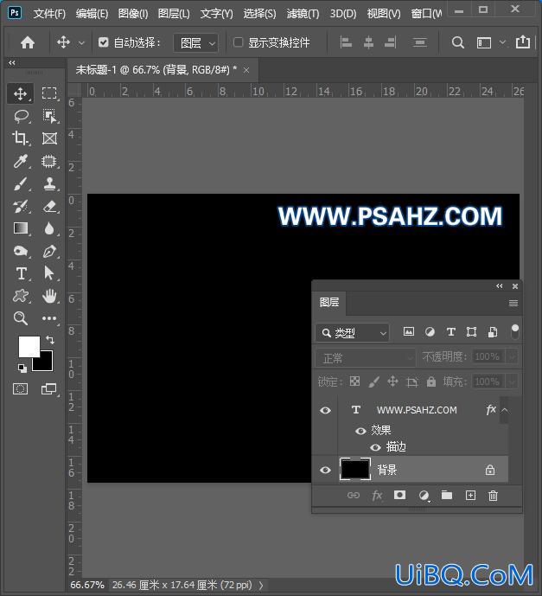Toggle visibility of 描边 stroke effect
Viewport: 542px width, 596px height.
[x=375, y=447]
